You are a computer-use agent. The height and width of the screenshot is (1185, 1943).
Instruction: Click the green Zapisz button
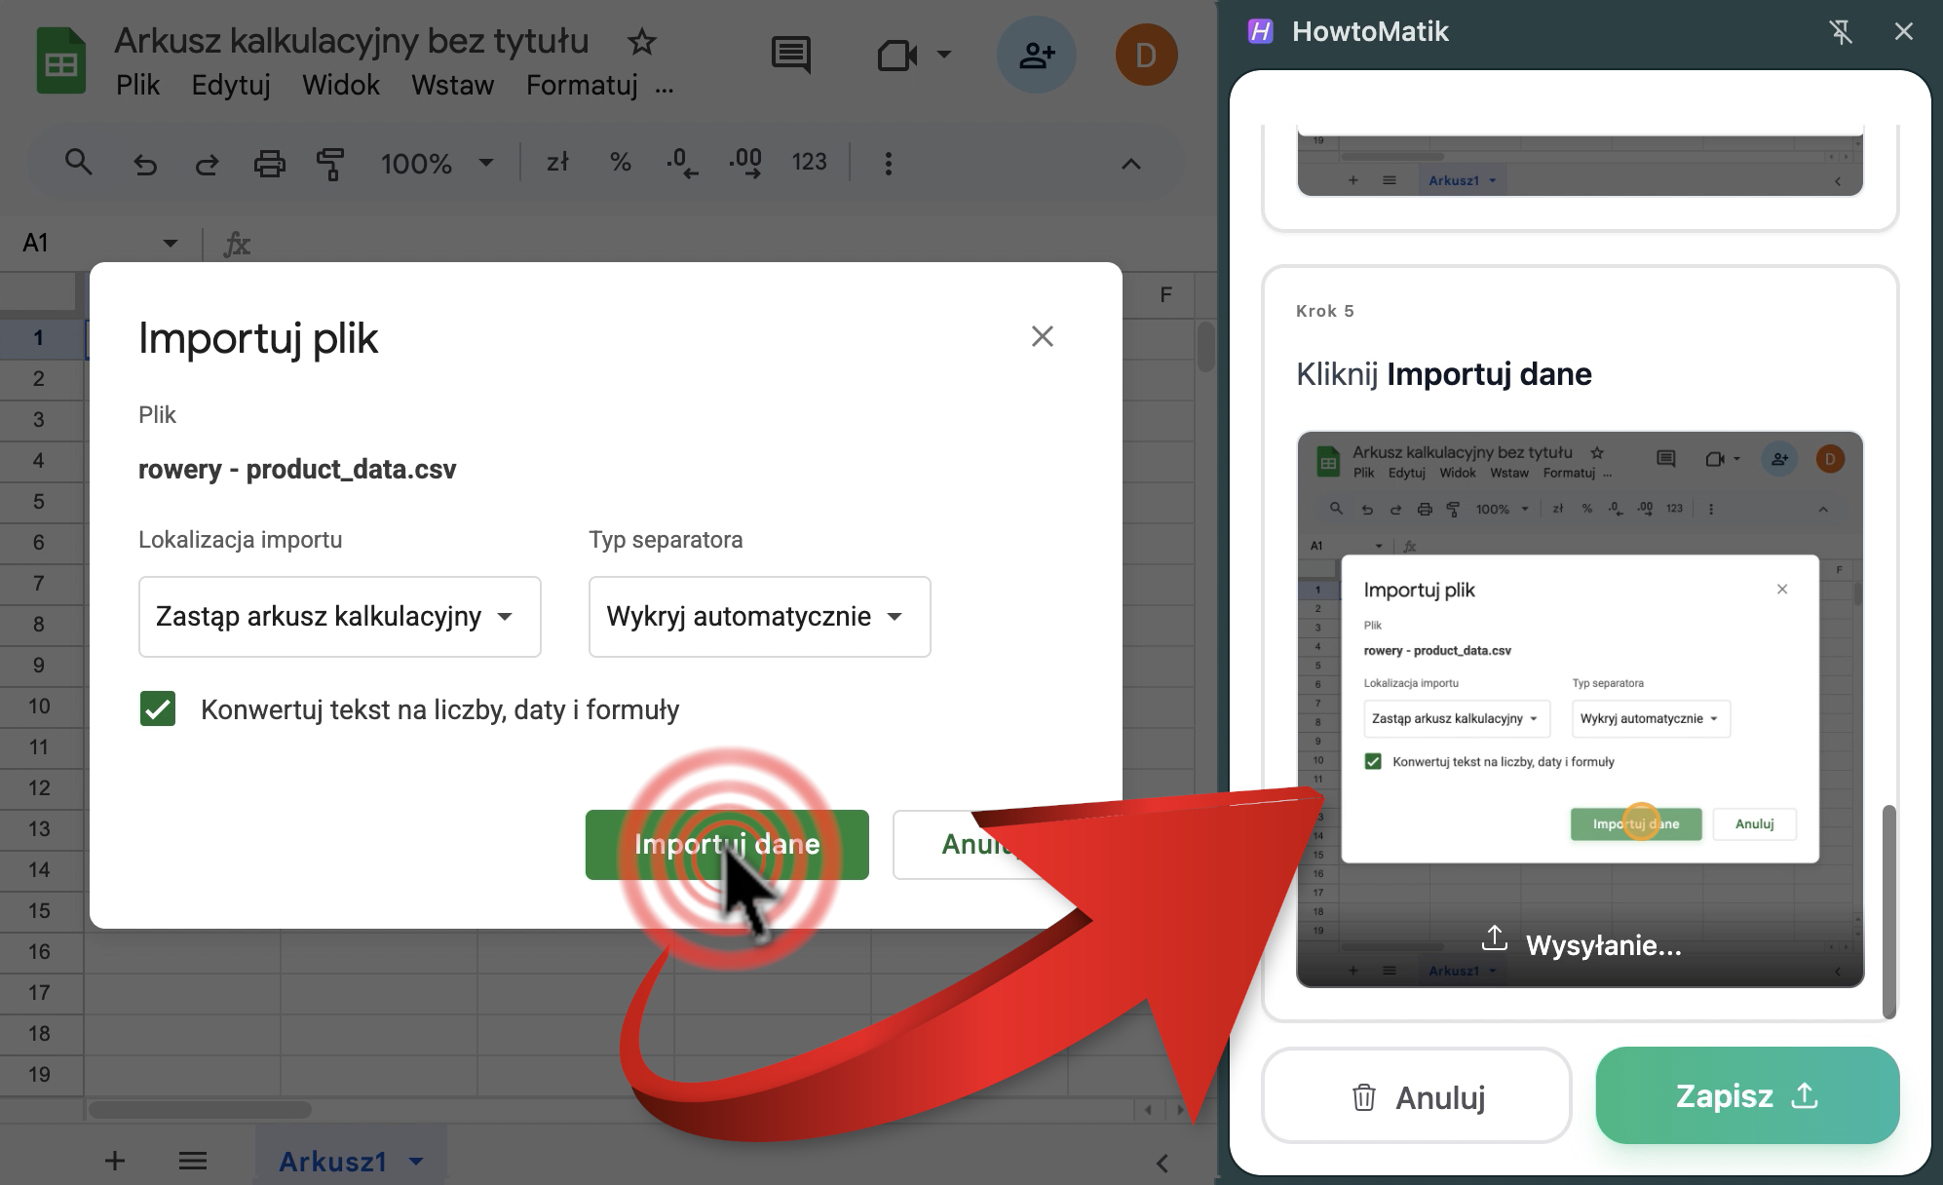coord(1746,1095)
